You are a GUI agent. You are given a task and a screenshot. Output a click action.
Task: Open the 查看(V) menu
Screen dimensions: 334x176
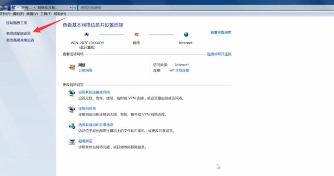click(x=32, y=14)
